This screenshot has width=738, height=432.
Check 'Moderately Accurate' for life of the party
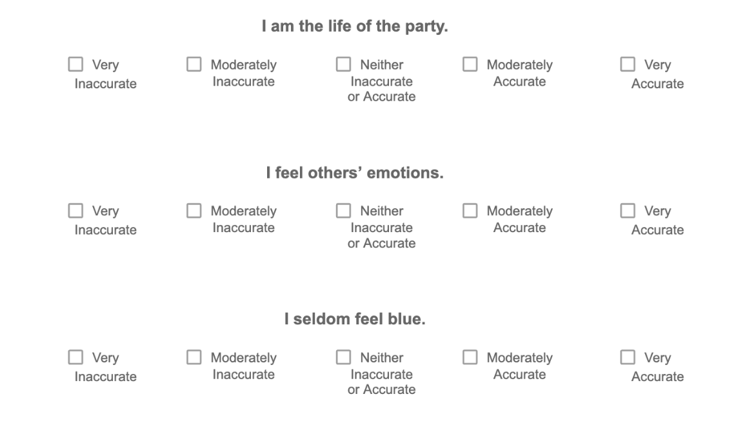click(x=470, y=64)
